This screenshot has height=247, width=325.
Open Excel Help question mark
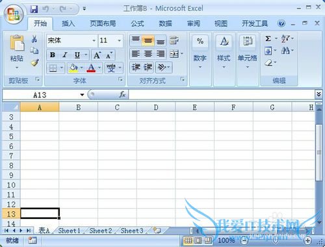pyautogui.click(x=281, y=23)
